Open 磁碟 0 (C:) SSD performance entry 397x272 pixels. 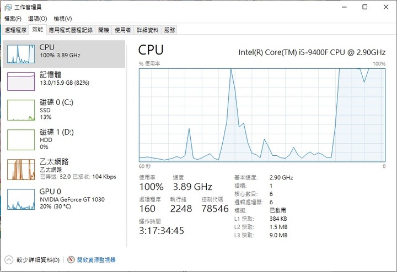[64, 110]
